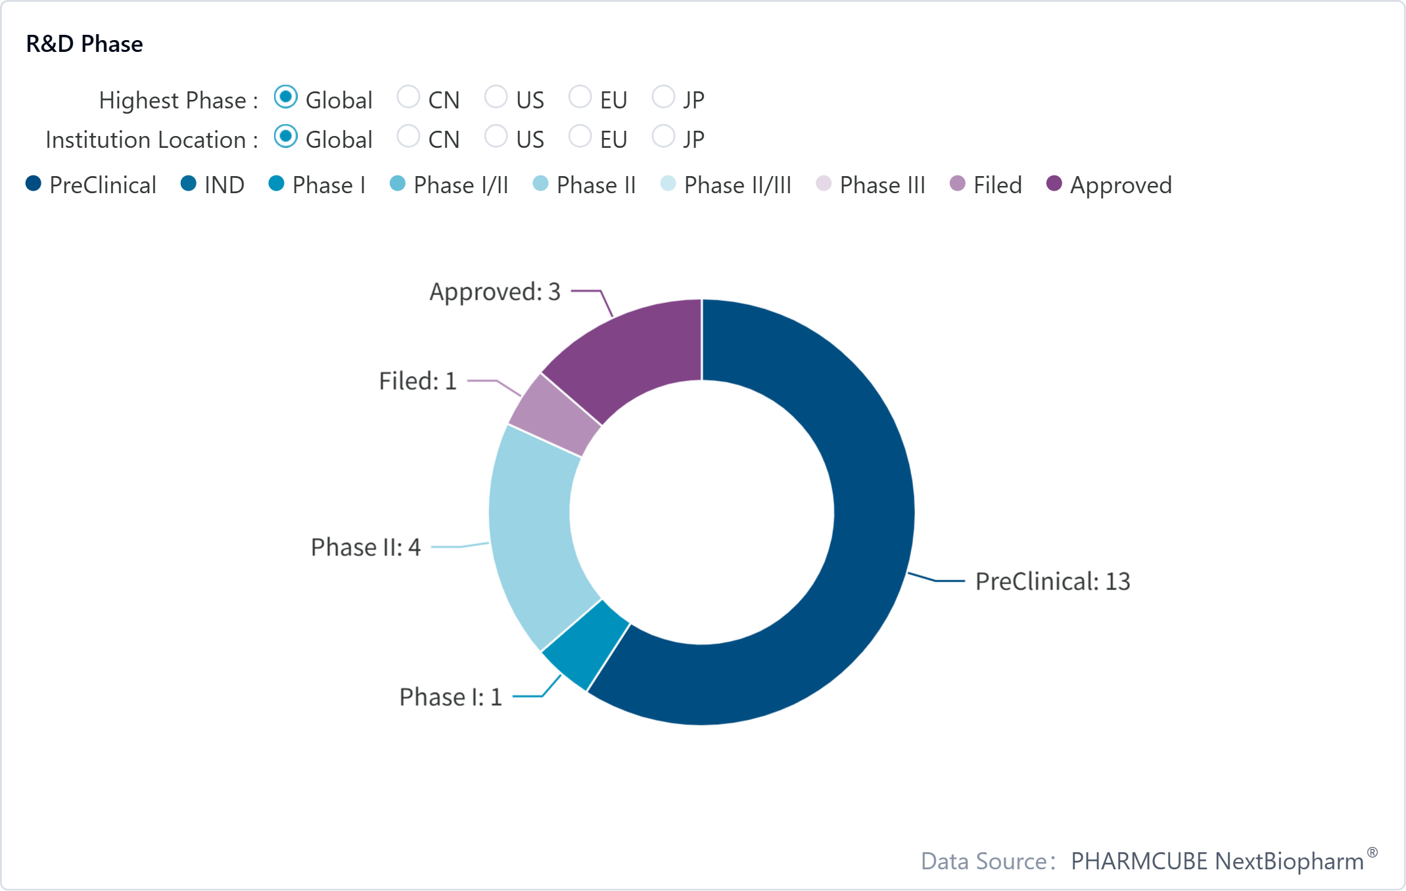Image resolution: width=1406 pixels, height=891 pixels.
Task: Click the "Filed: 1" chart label
Action: coord(417,381)
